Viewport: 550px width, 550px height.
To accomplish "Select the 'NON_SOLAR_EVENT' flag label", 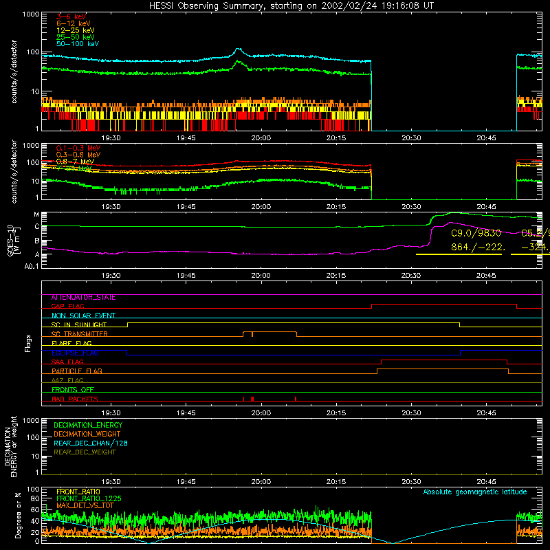I will 83,316.
